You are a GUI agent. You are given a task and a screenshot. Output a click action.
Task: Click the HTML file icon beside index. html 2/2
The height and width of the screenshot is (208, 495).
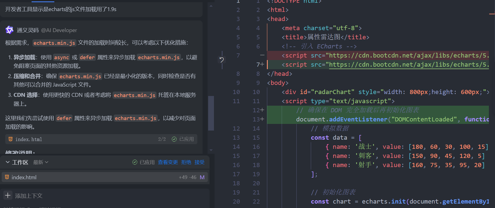pos(11,139)
